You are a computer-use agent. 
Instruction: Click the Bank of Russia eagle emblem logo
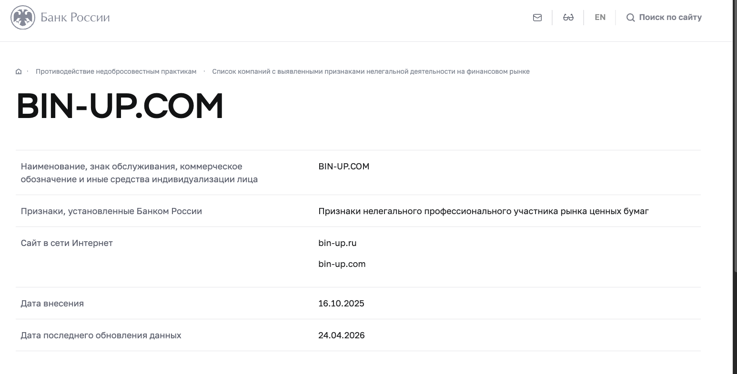(23, 18)
